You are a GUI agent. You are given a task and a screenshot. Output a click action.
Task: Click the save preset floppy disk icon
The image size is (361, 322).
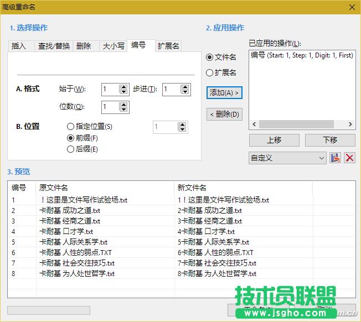[x=335, y=158]
